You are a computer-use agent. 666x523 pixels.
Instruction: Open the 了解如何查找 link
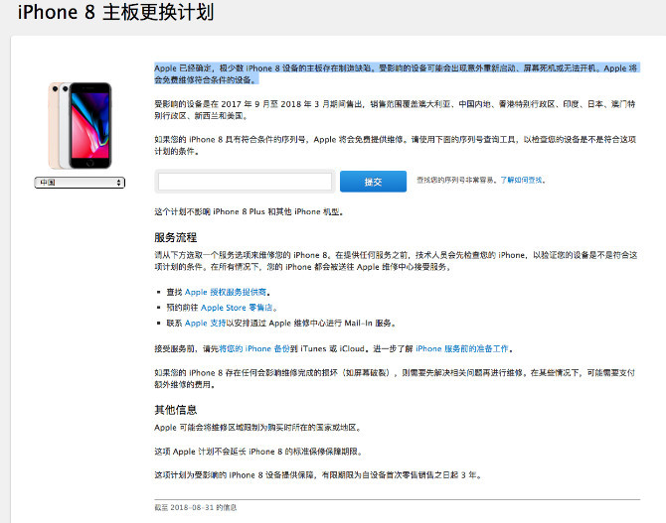click(x=521, y=180)
